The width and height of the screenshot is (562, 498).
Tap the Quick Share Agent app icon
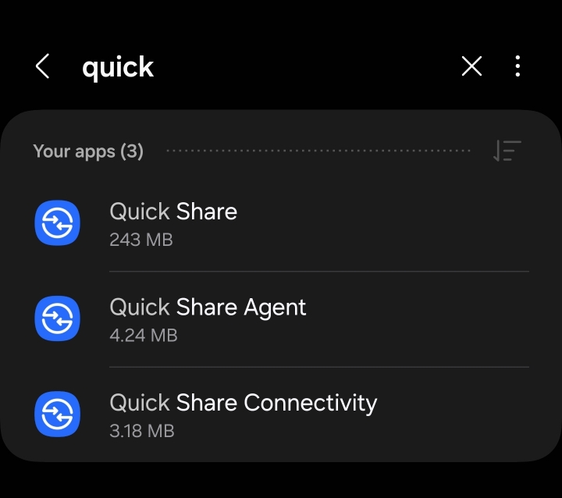(x=57, y=318)
